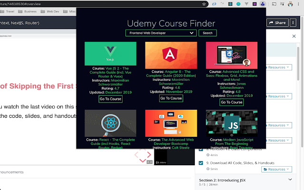The image size is (304, 190).
Task: Click rating 4.8 on CSS Sass course
Action: [238, 92]
